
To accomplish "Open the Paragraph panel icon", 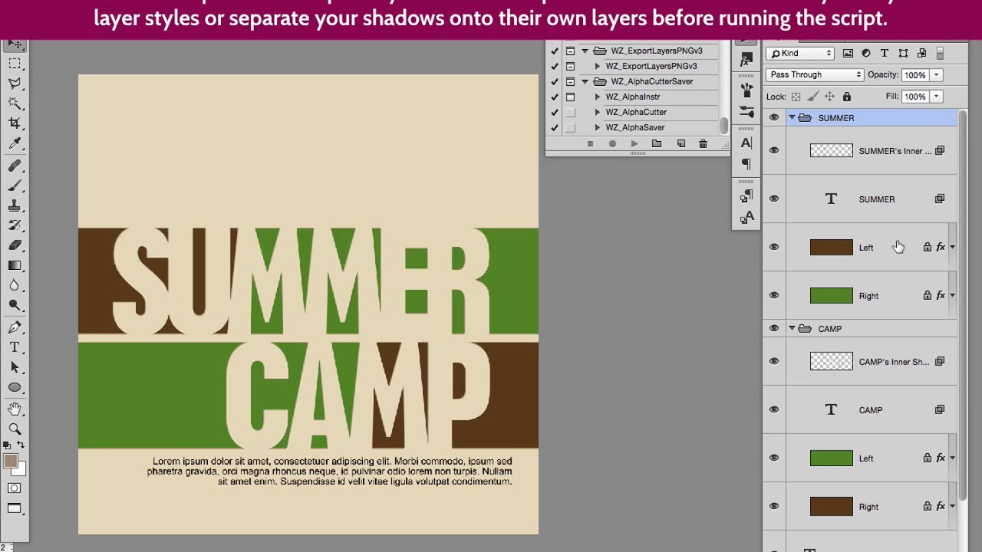I will pos(746,165).
